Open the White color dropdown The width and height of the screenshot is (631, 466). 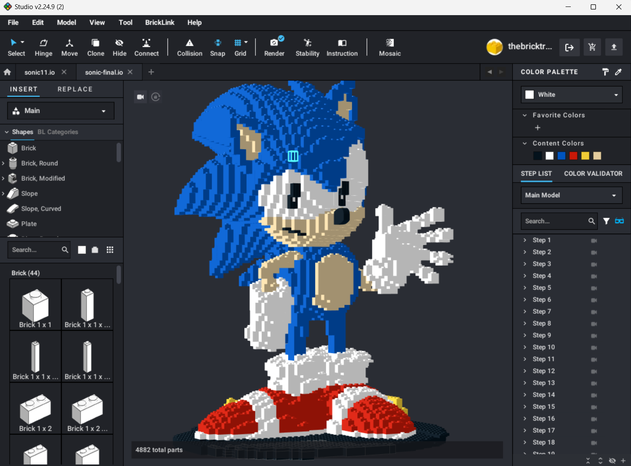572,95
